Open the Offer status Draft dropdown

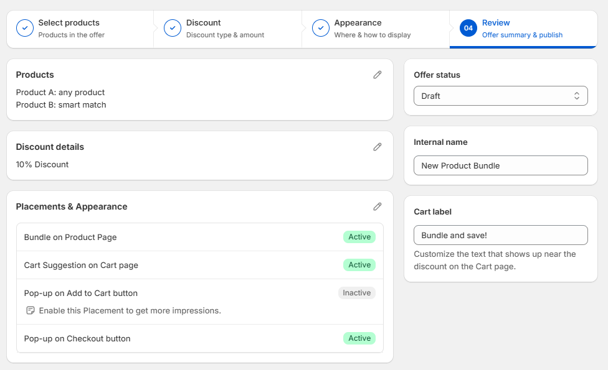[501, 96]
